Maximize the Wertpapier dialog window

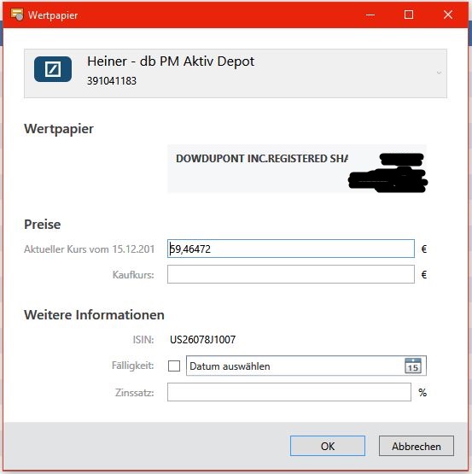click(409, 15)
